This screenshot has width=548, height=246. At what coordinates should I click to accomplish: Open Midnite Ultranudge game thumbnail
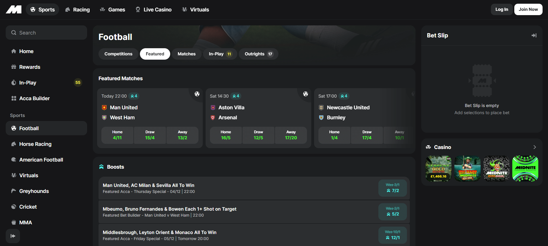pos(497,168)
